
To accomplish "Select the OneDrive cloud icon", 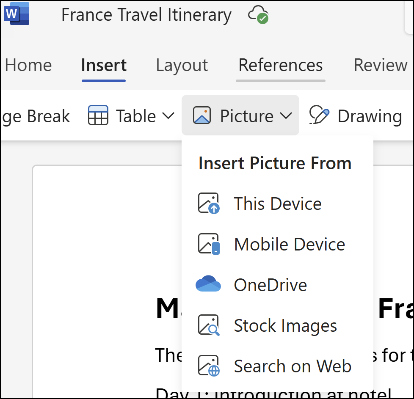I will point(208,284).
